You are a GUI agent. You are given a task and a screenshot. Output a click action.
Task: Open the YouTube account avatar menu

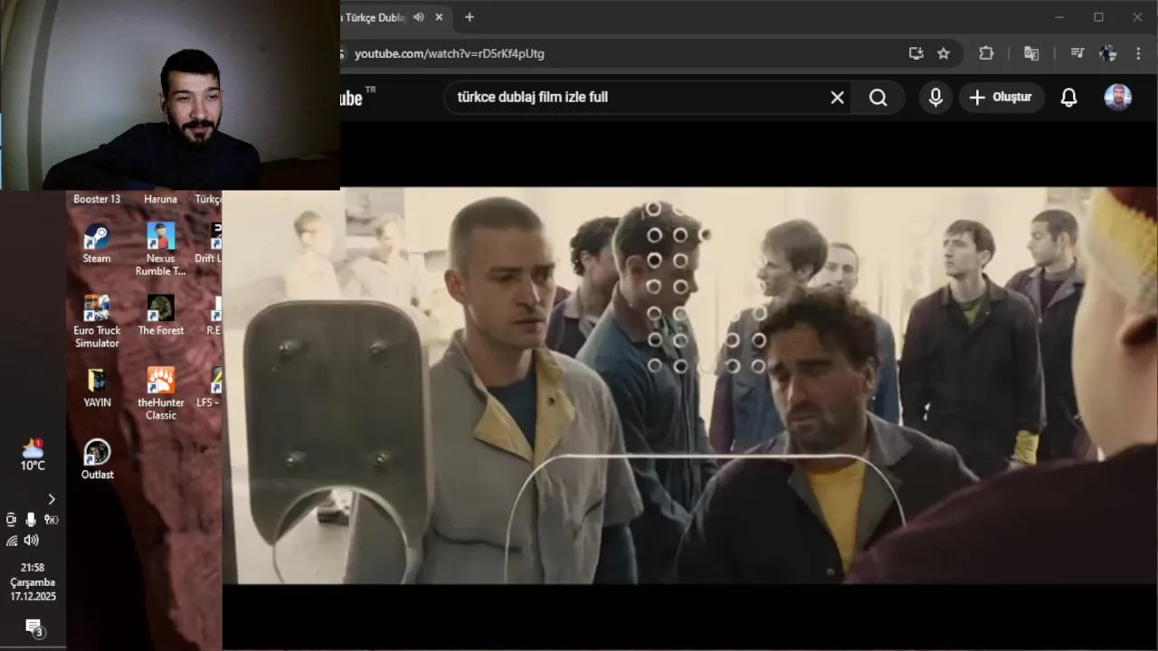(1118, 97)
